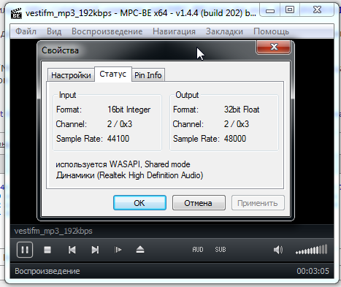Click the Динамики Realtek device text
341x287 pixels.
tap(129, 175)
